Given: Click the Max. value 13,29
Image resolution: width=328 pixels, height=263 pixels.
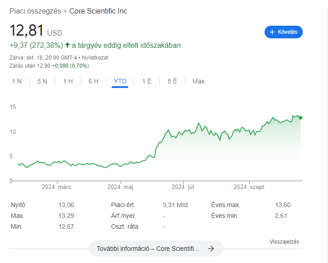Looking at the screenshot, I should pos(66,216).
